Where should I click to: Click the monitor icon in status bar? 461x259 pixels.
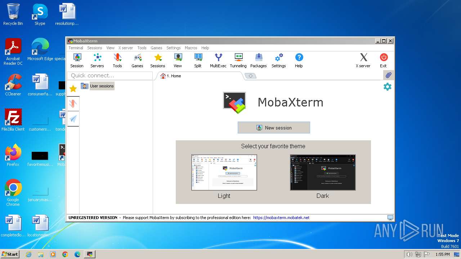390,218
